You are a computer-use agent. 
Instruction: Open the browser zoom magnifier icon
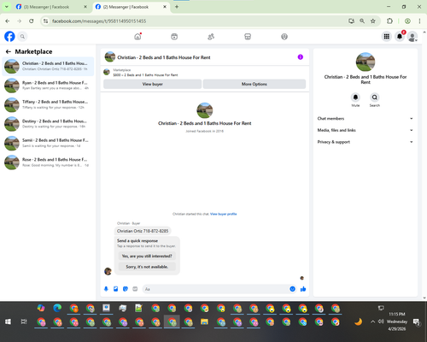pyautogui.click(x=362, y=21)
